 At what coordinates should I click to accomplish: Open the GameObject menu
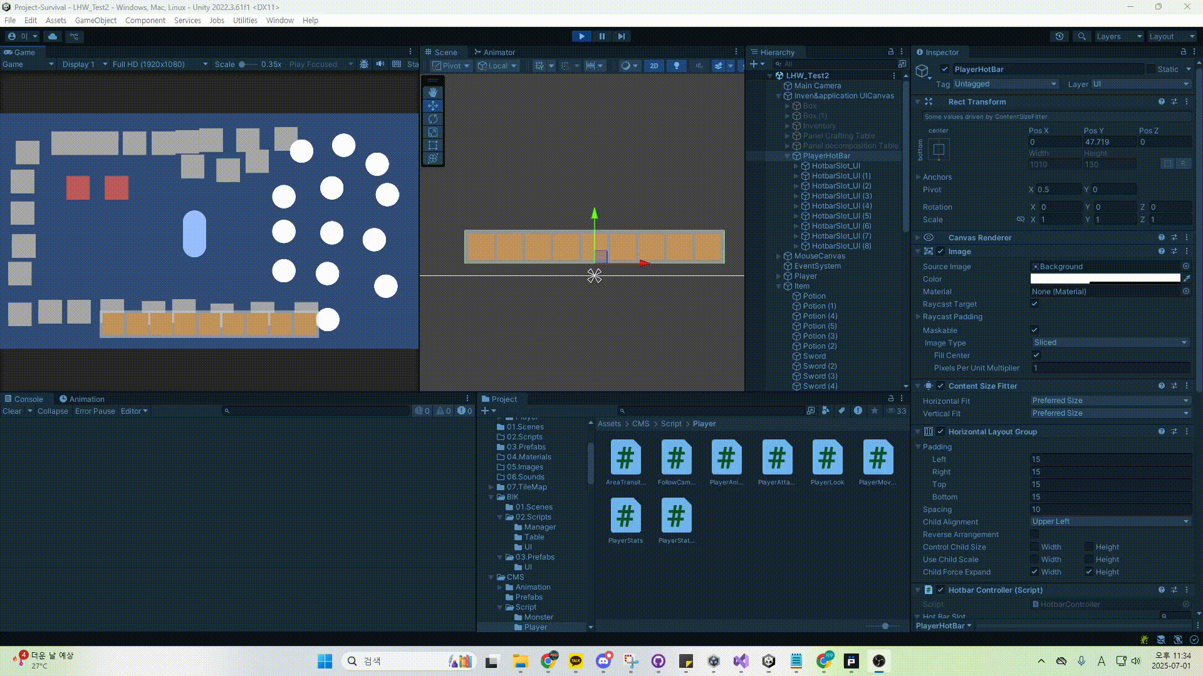[x=95, y=20]
